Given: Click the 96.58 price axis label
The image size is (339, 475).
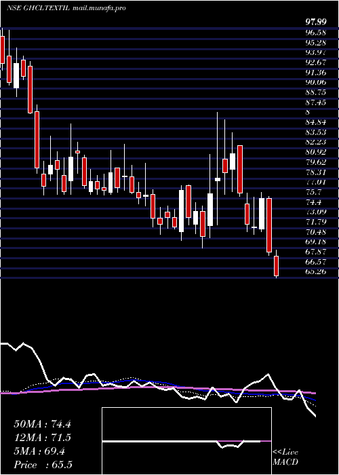Looking at the screenshot, I should click(x=315, y=33).
